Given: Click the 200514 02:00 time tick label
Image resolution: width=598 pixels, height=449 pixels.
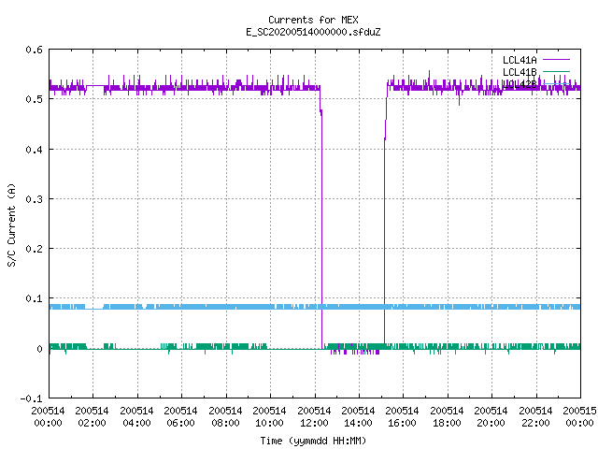Looking at the screenshot, I should pos(92,416).
